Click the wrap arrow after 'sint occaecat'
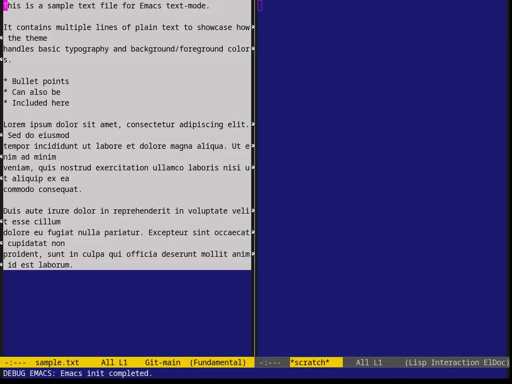512x384 pixels. (253, 232)
